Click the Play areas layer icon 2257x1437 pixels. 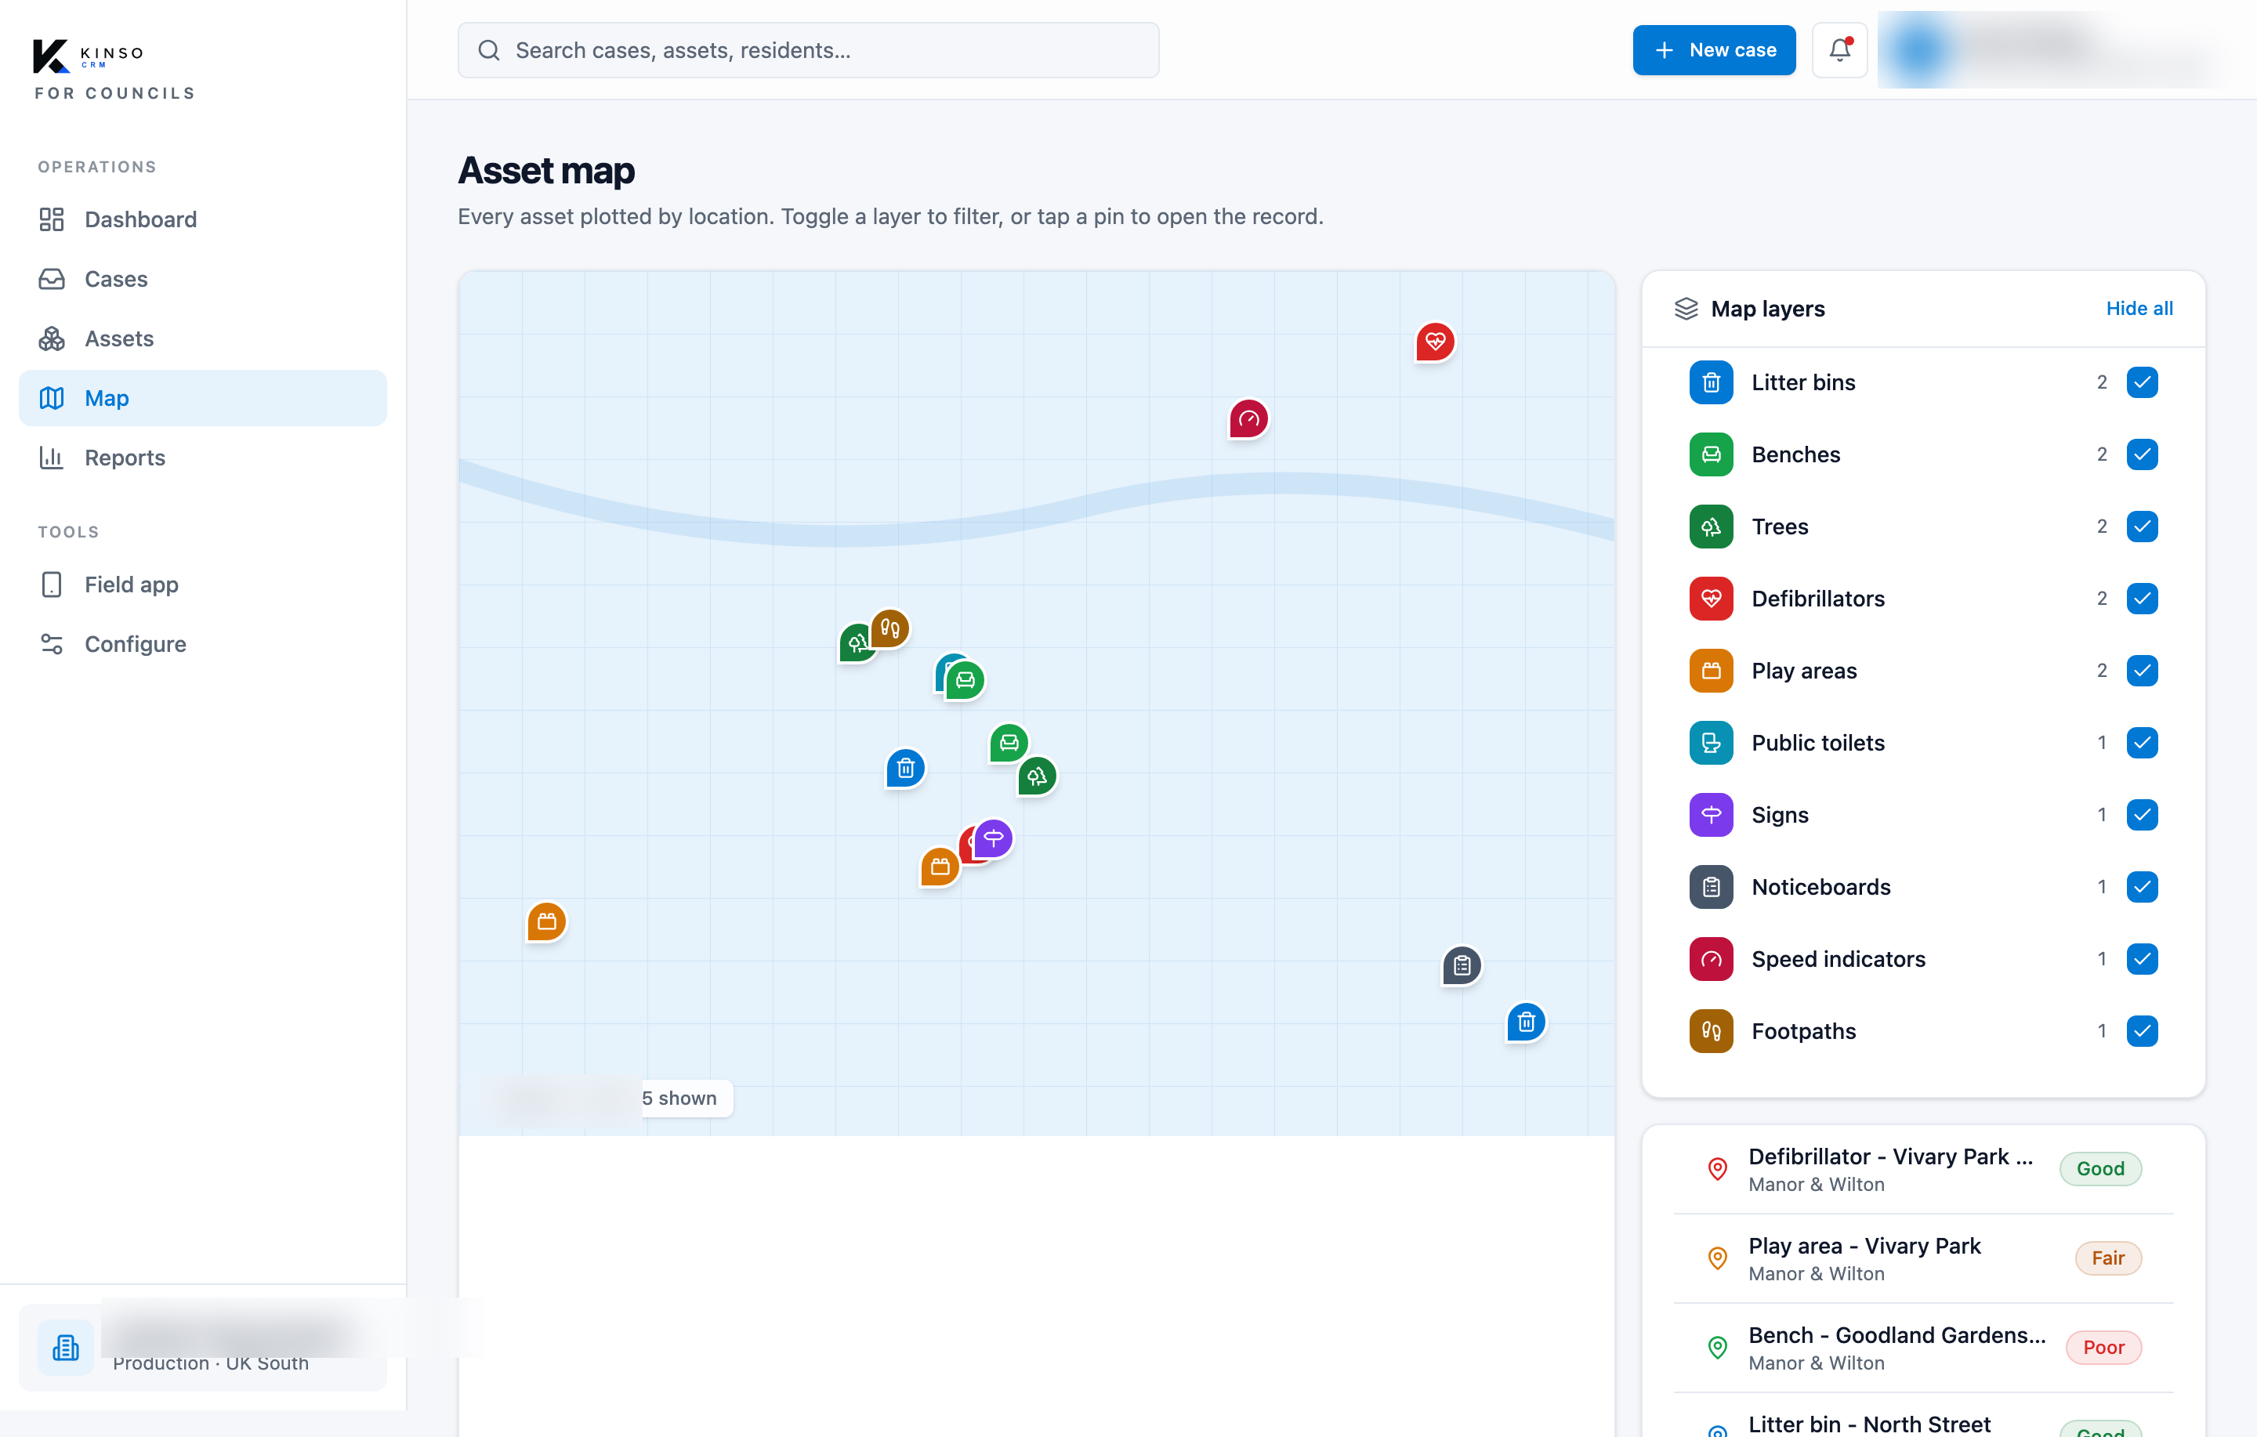[1711, 671]
